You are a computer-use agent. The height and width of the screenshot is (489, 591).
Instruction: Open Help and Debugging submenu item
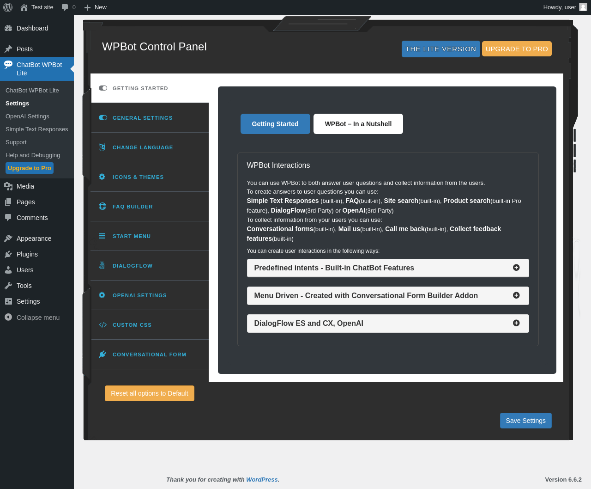pos(33,155)
